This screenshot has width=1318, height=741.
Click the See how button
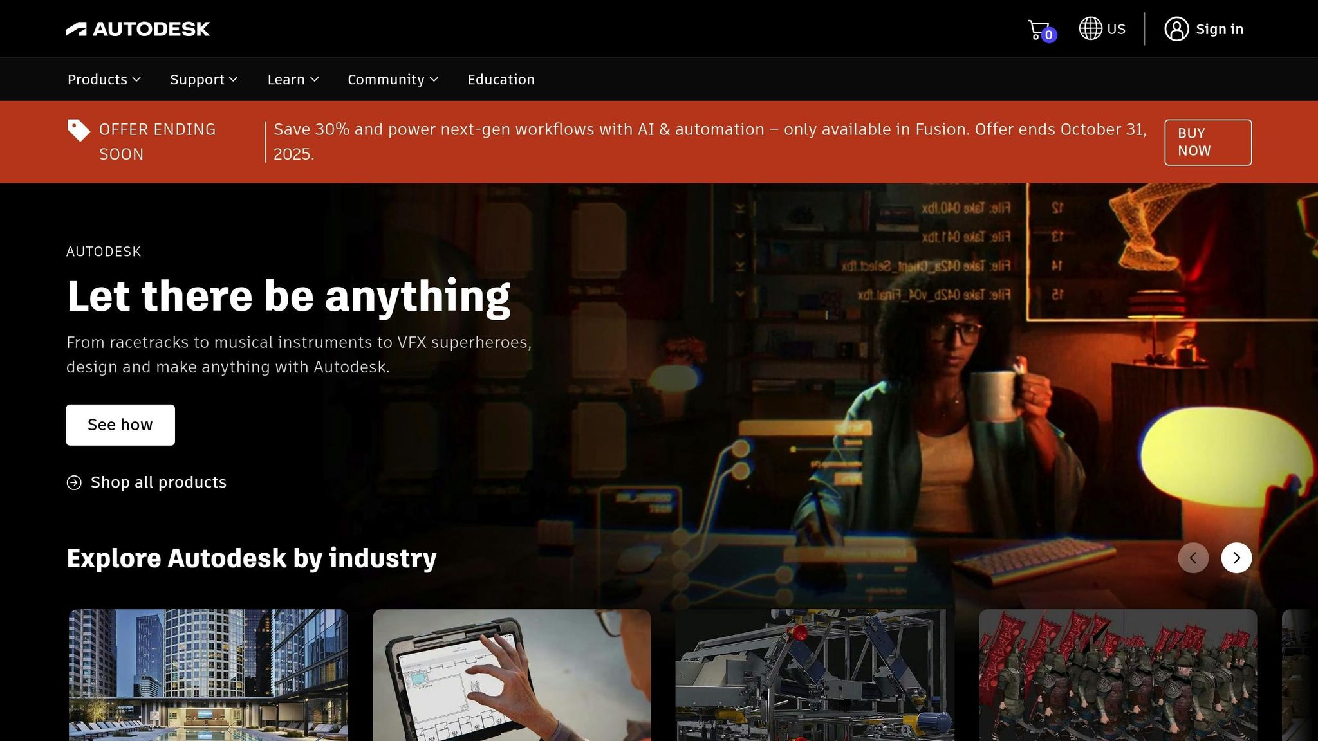120,425
